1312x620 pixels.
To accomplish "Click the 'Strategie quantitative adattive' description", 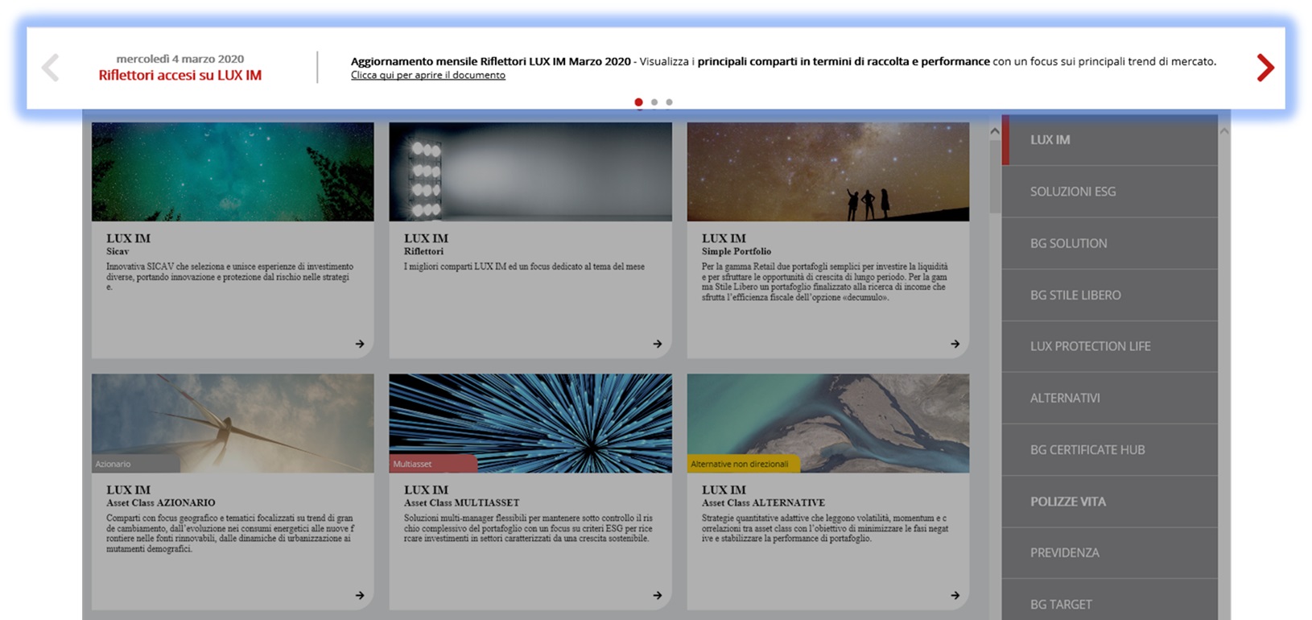I will [x=825, y=528].
